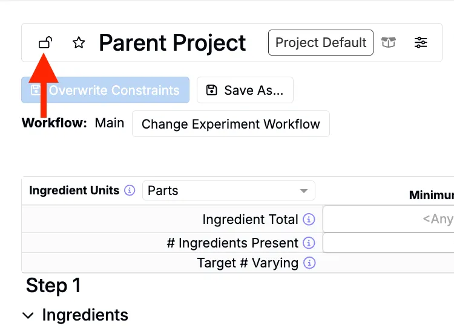Show info for Ingredient Total
Image resolution: width=454 pixels, height=329 pixels.
tap(309, 220)
